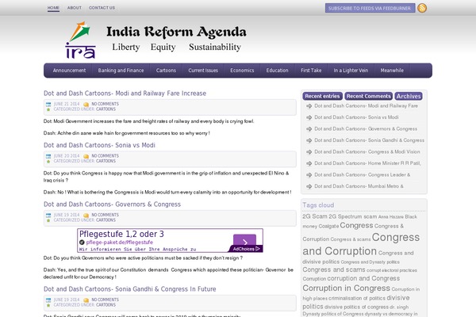Viewport: 476px width, 317px height.
Task: Click the IRA site logo
Action: [x=80, y=40]
